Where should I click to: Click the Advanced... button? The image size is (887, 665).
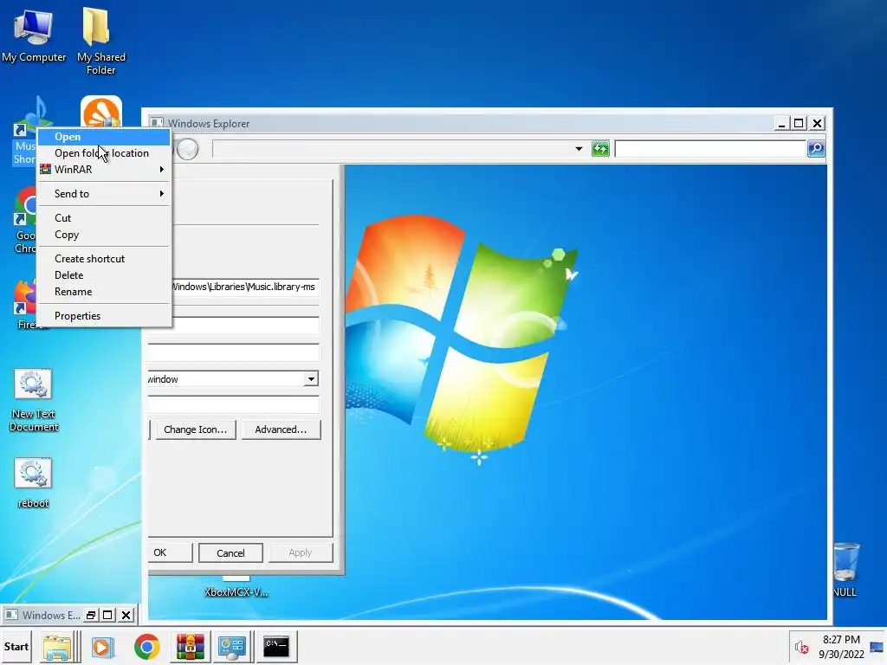[281, 429]
